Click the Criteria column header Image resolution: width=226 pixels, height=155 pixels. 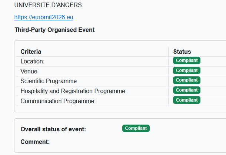(x=31, y=52)
